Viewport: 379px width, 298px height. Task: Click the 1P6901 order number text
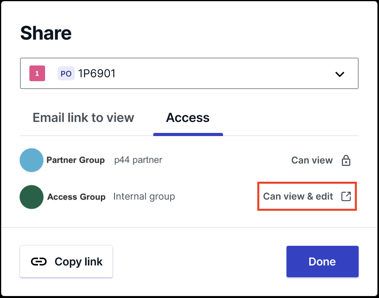(x=97, y=73)
